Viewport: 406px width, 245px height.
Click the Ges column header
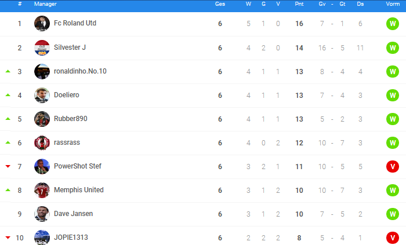tap(220, 4)
